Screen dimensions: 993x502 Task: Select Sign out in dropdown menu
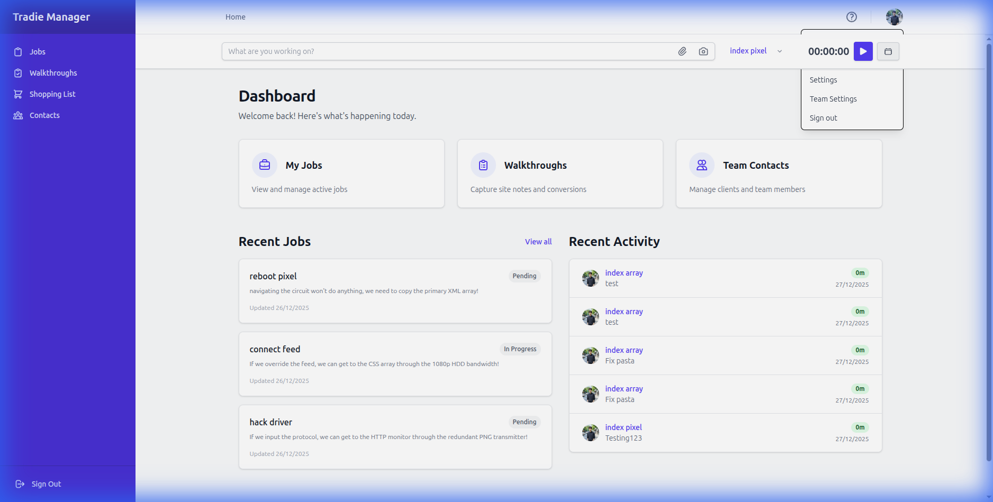pos(823,118)
